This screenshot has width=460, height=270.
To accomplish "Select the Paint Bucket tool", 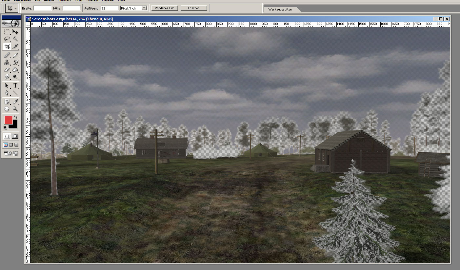I will click(15, 69).
